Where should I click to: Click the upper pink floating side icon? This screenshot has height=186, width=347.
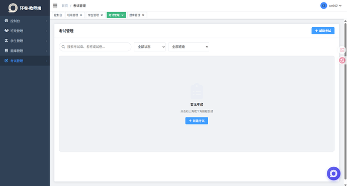click(342, 50)
